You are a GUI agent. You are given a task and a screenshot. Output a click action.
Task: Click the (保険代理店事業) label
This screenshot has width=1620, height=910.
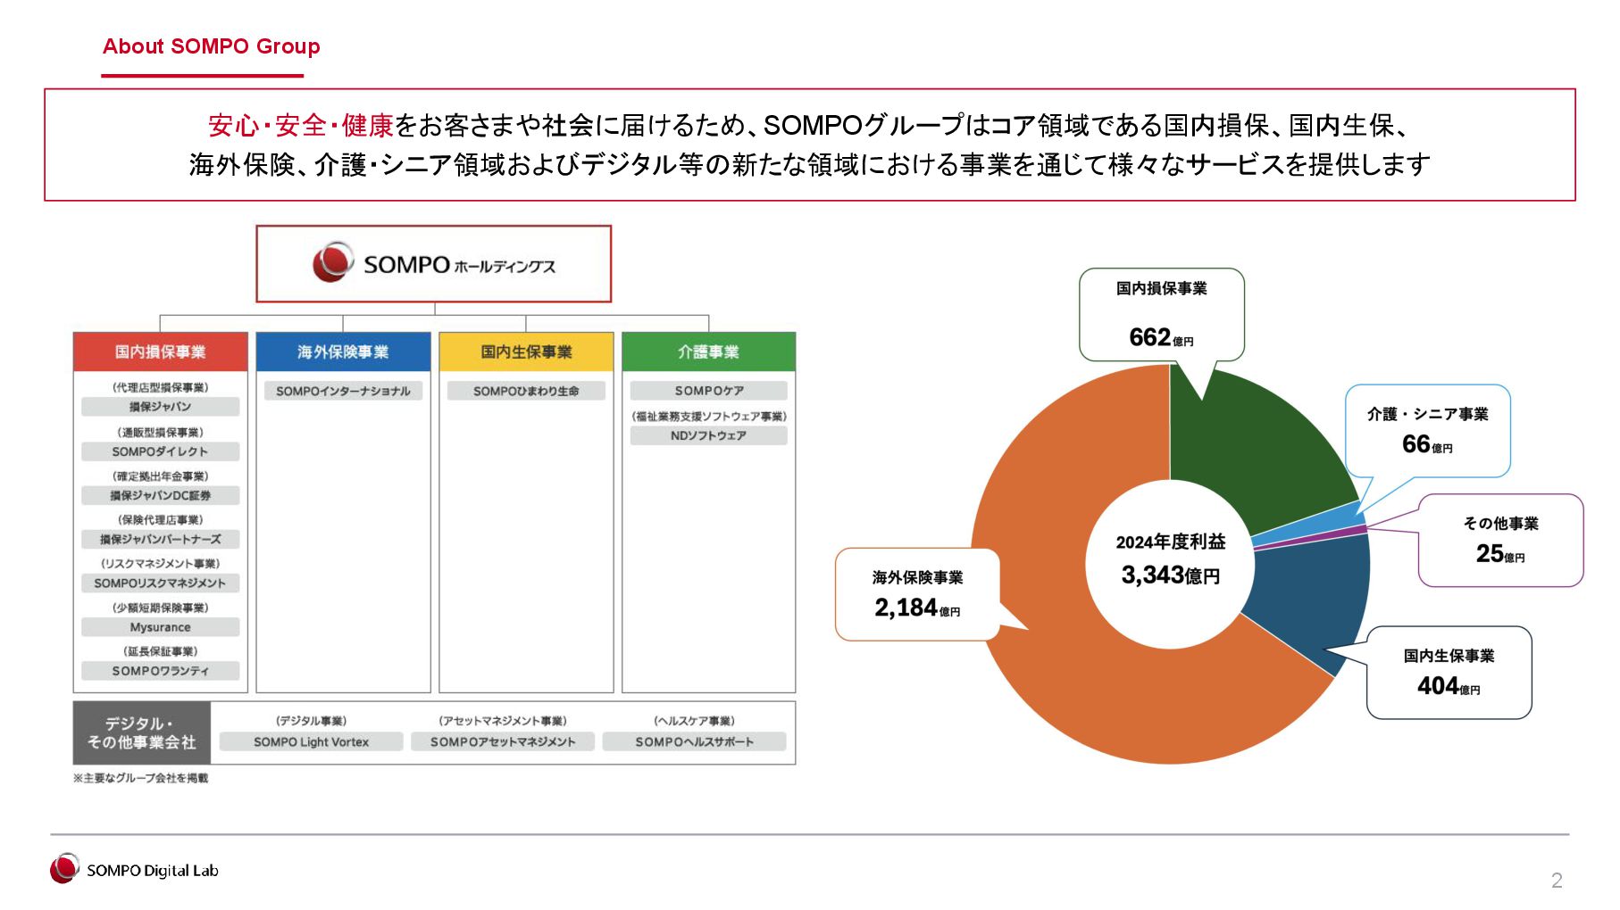[x=160, y=519]
